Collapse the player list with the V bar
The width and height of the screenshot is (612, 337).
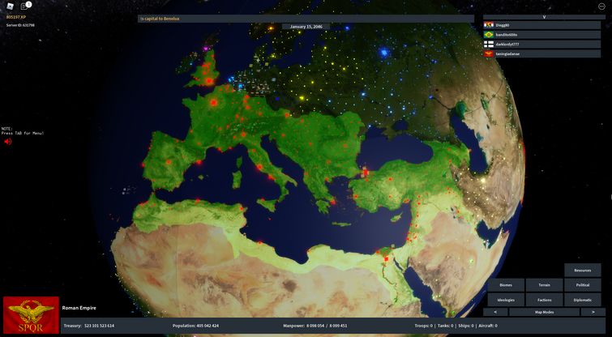(x=544, y=17)
